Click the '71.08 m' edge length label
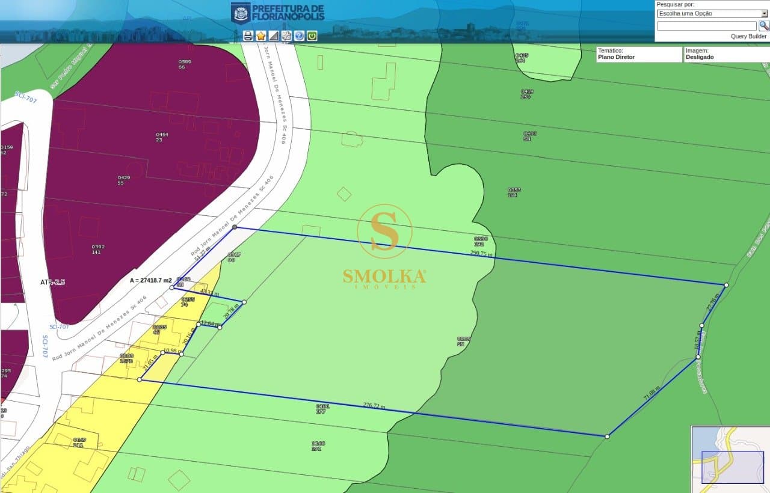This screenshot has width=770, height=493. [x=651, y=393]
